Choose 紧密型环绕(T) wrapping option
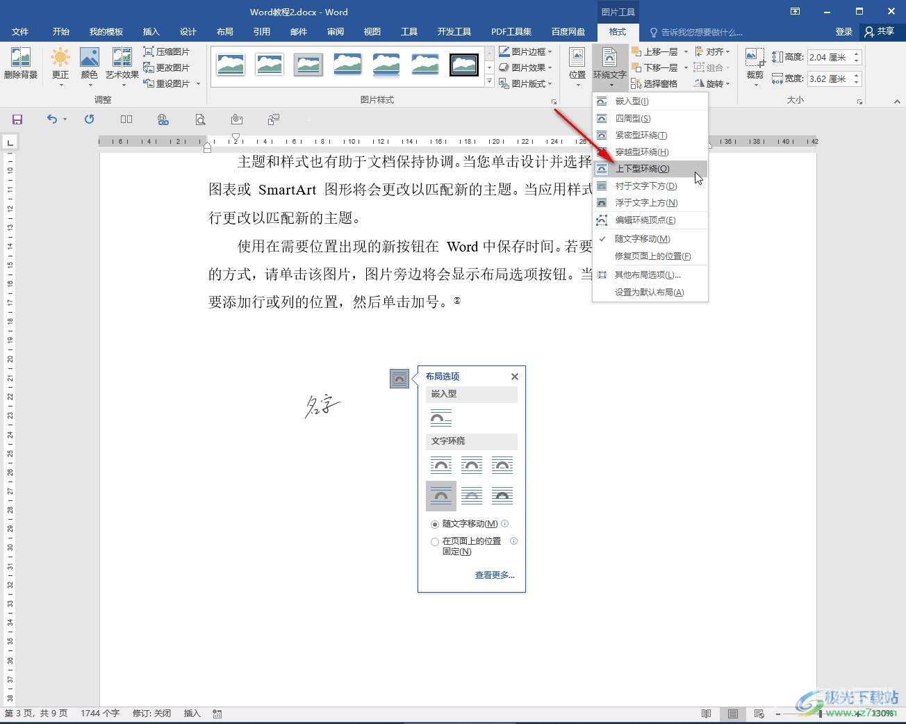906x724 pixels. (x=650, y=135)
